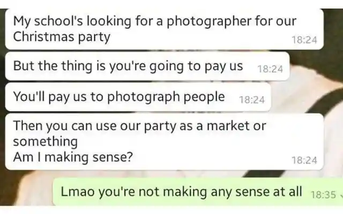Viewport: 343px width, 214px height.
Task: Click the 18:35 timestamp on the green reply
Action: click(323, 195)
